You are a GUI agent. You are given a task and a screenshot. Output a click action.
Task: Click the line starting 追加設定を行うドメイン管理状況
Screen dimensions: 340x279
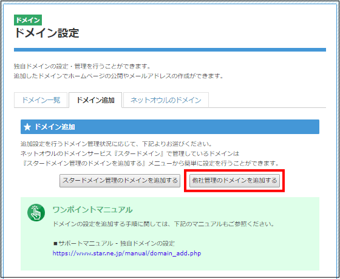(116, 144)
